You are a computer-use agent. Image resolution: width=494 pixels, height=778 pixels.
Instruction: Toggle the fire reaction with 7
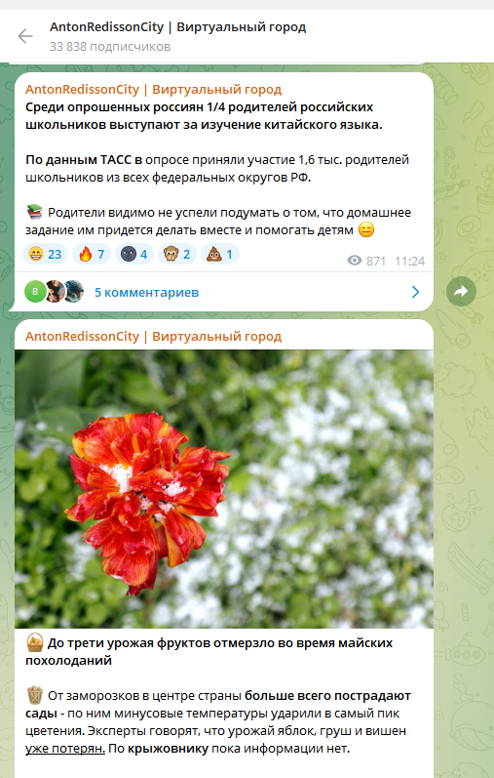point(92,255)
